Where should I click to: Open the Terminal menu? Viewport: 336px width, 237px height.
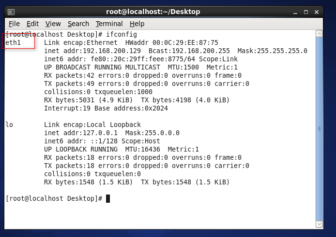coord(109,24)
